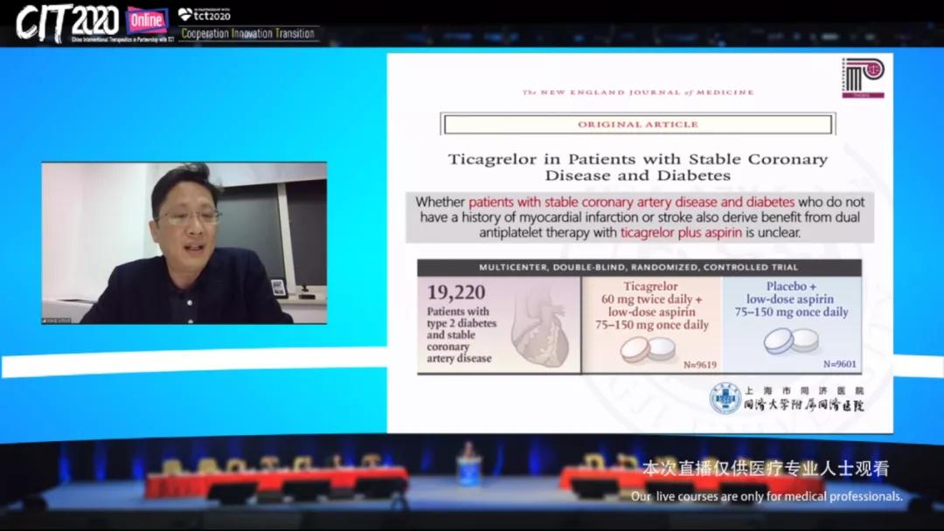Click the slide title about Ticagrelor
The image size is (944, 531).
click(637, 167)
